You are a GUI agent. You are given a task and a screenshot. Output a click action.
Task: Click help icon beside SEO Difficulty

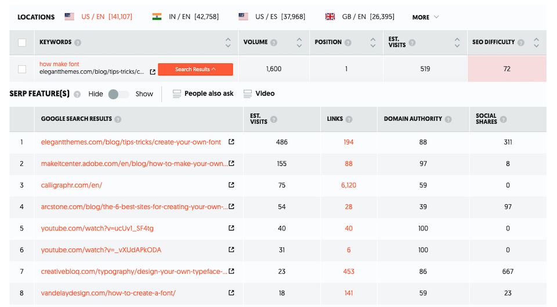click(x=521, y=42)
